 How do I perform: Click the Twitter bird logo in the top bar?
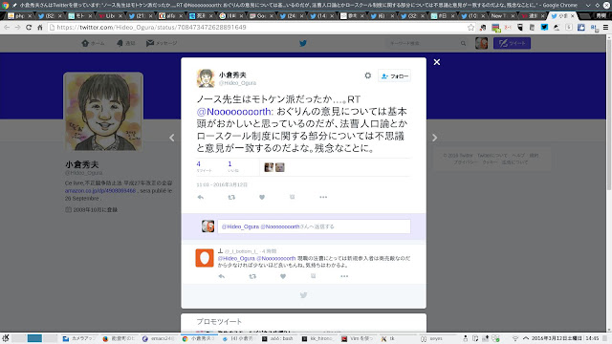(x=303, y=43)
